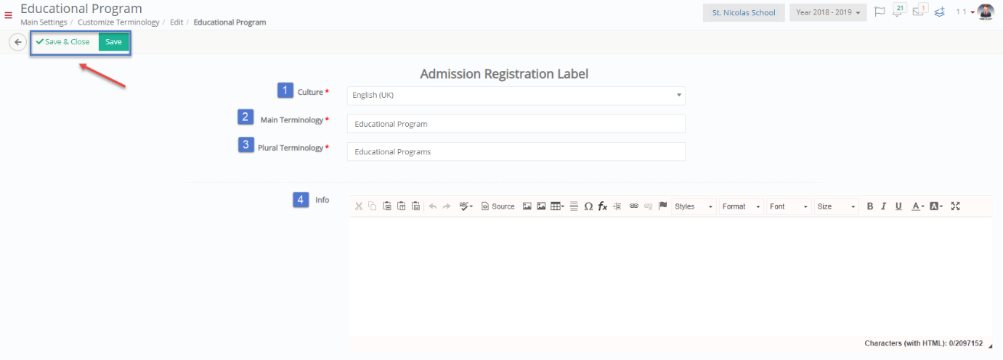Click the math formula fx icon
The width and height of the screenshot is (1003, 360).
[x=603, y=206]
